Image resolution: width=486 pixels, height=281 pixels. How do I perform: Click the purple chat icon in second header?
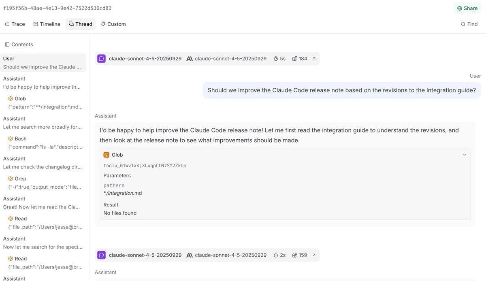pos(102,255)
